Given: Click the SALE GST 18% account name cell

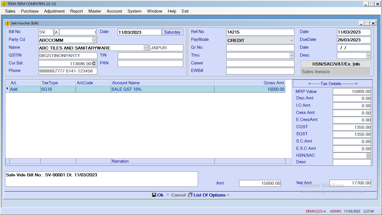Looking at the screenshot, I should pyautogui.click(x=163, y=89).
